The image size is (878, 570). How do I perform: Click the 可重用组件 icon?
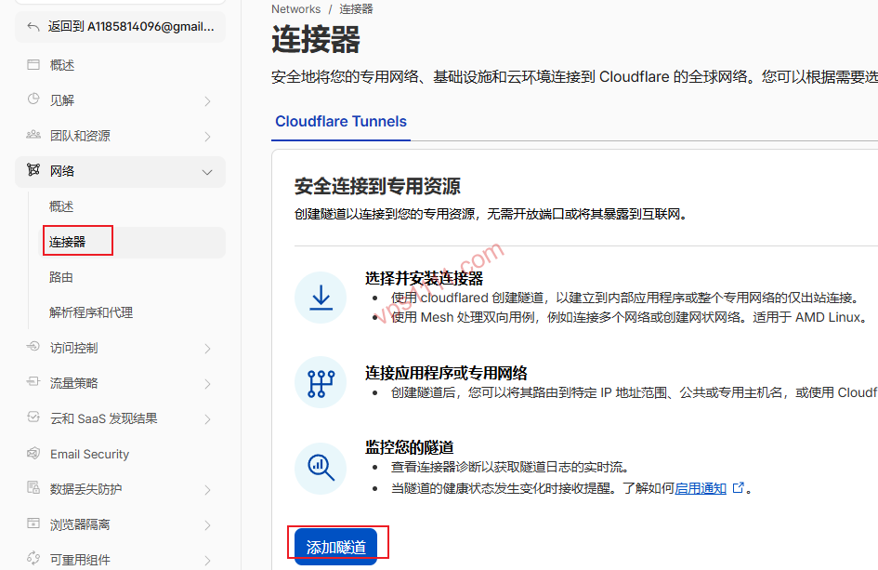(x=33, y=558)
